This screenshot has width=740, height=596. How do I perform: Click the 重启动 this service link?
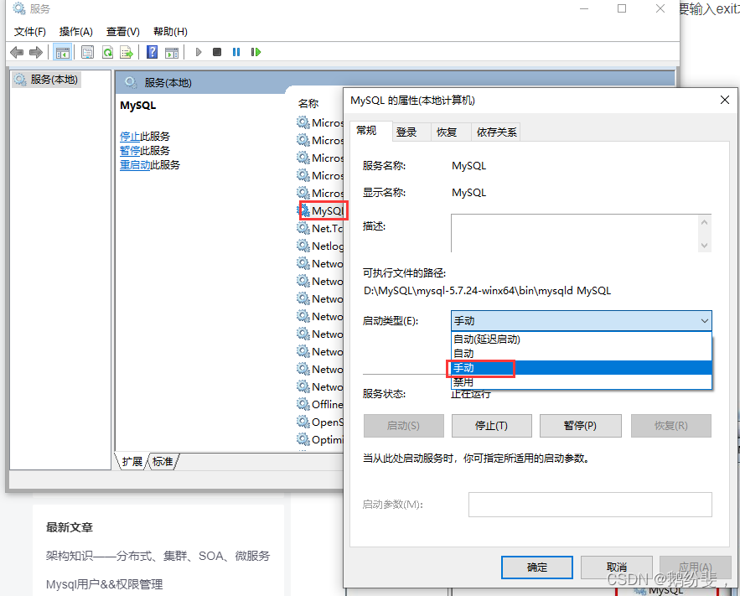(135, 164)
